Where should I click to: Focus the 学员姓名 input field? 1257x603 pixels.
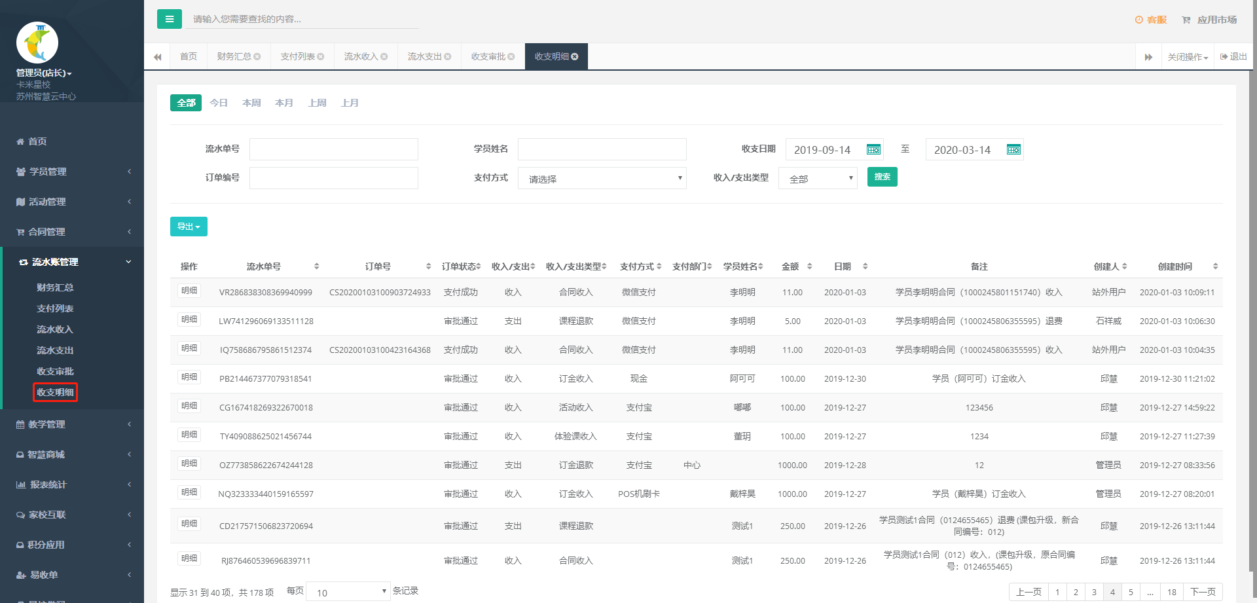coord(602,149)
